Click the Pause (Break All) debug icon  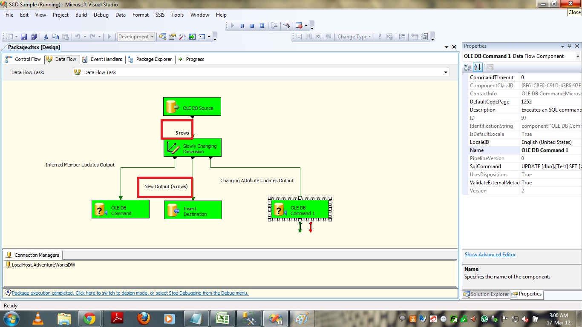tap(242, 26)
